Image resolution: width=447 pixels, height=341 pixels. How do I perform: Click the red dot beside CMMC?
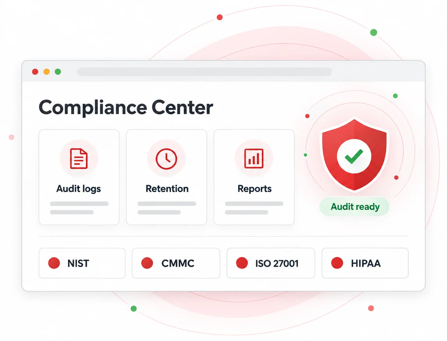(147, 263)
